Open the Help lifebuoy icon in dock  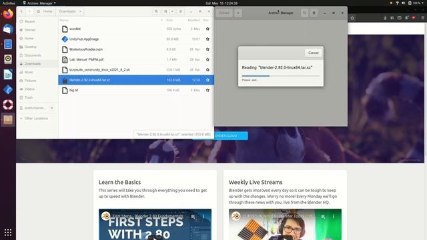coord(8,105)
